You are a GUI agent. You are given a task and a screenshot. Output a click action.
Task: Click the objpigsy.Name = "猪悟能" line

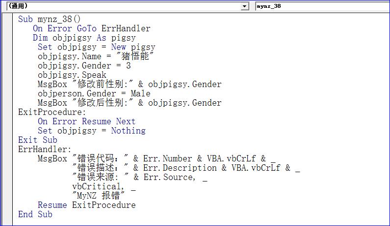(96, 56)
